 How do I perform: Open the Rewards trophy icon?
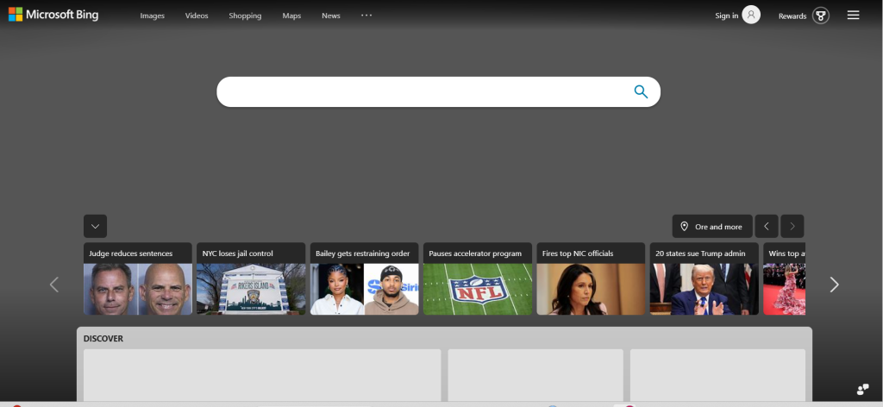point(821,16)
